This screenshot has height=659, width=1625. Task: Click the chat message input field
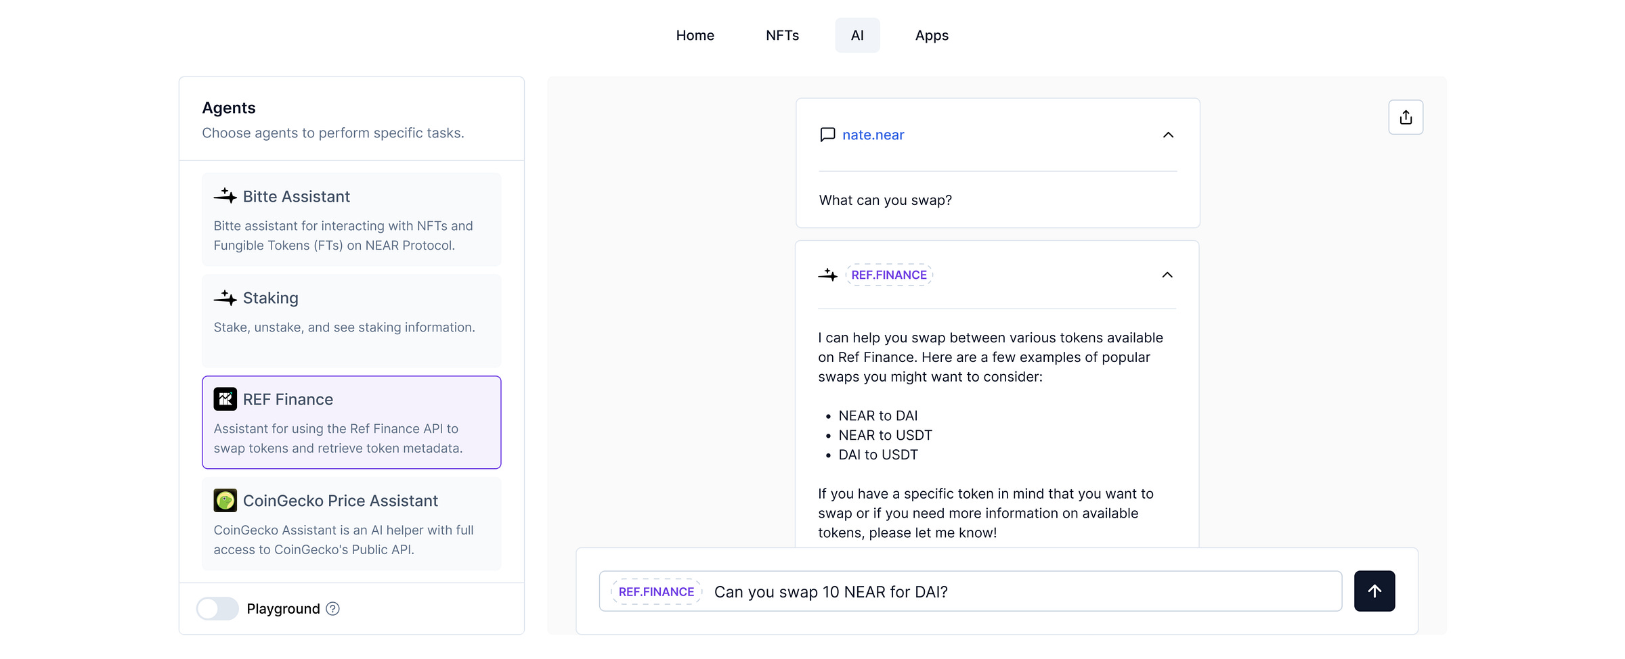pos(1016,592)
